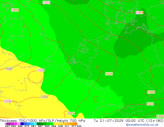Select the 1022 label in the bottom-right corner
The image size is (164, 127).
pyautogui.click(x=160, y=116)
